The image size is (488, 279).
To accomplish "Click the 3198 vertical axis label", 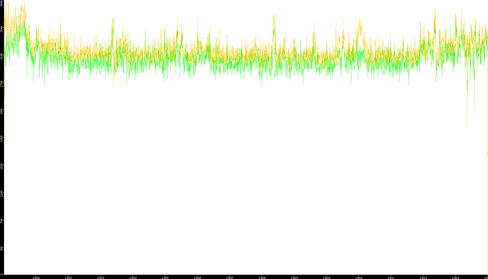I will click(2, 56).
